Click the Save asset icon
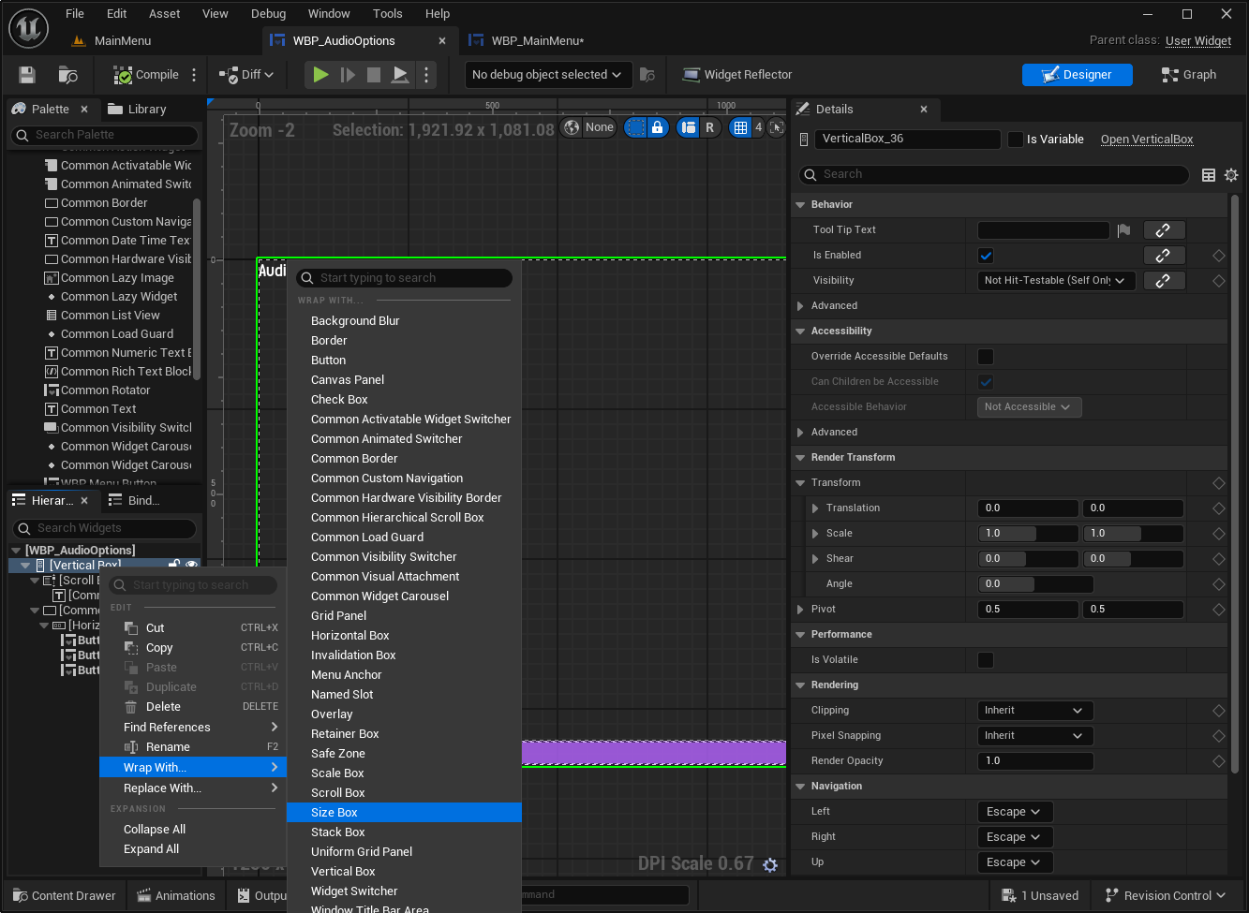The image size is (1249, 913). pyautogui.click(x=27, y=75)
